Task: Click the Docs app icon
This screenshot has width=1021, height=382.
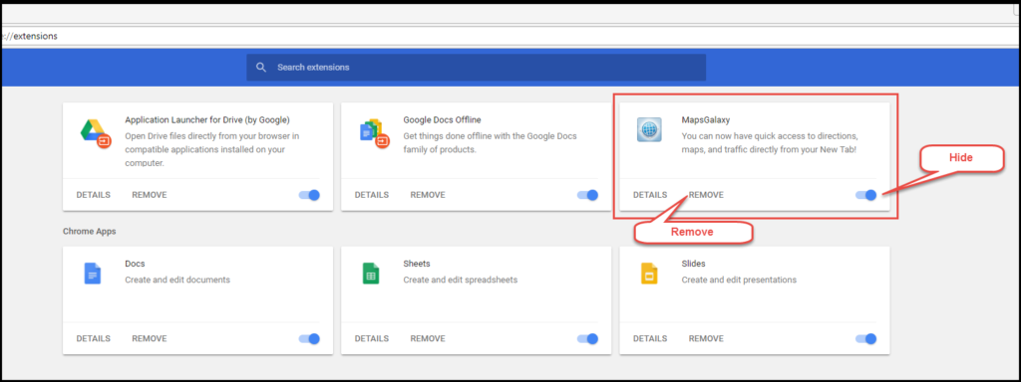Action: (x=93, y=273)
